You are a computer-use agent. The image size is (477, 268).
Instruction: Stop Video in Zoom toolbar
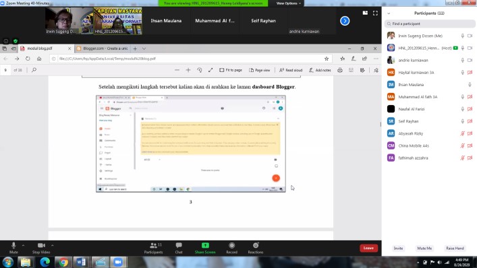[x=41, y=248]
